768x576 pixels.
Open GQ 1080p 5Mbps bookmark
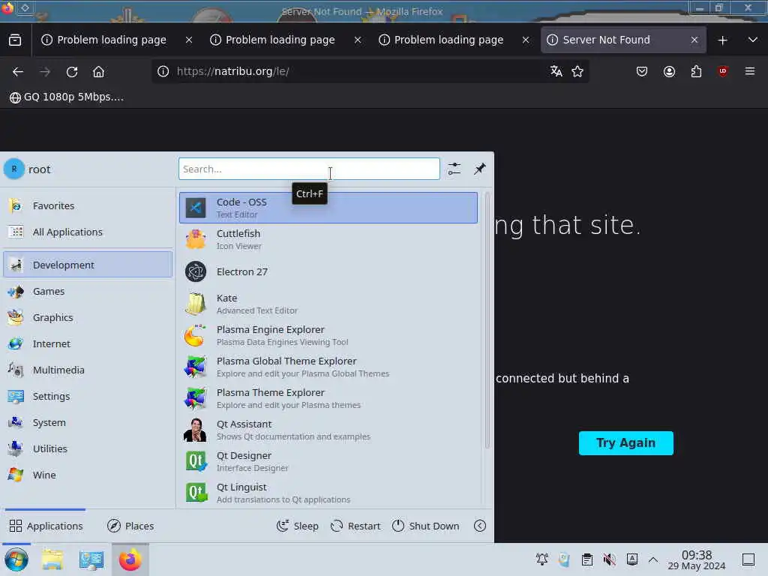[x=67, y=97]
